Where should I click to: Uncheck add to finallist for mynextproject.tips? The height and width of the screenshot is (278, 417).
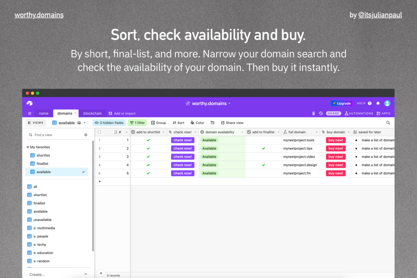click(x=263, y=149)
